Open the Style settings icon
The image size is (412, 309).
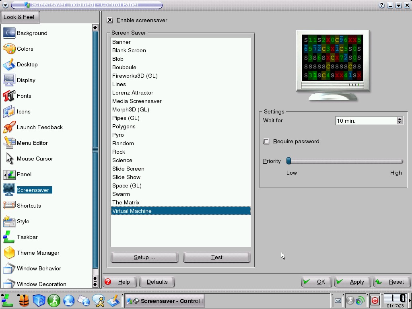point(9,221)
